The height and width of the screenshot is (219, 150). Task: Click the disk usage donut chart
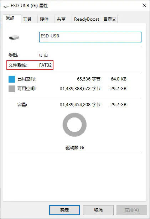(74, 125)
